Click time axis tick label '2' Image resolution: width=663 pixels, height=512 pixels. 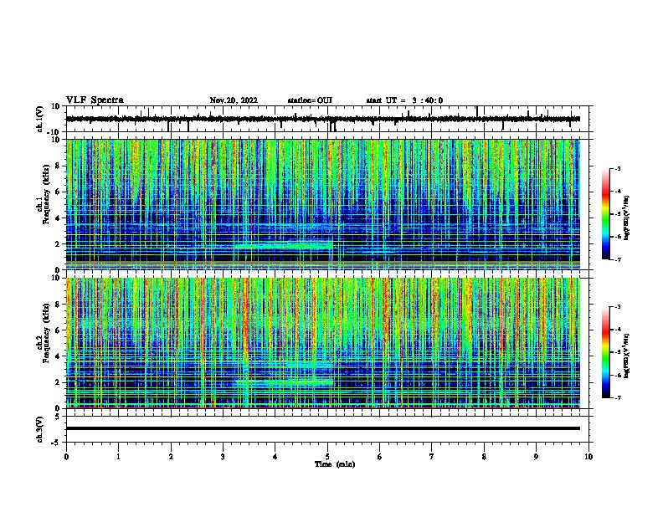[x=171, y=457]
